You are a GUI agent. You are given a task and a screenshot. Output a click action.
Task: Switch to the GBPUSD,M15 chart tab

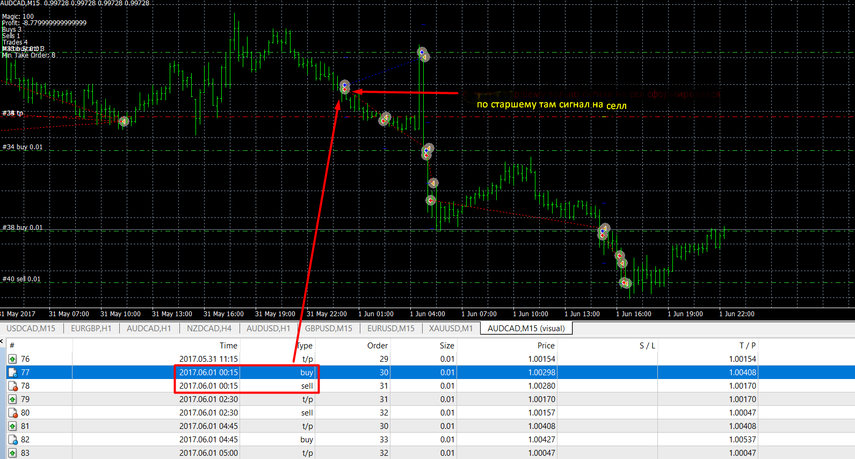328,329
